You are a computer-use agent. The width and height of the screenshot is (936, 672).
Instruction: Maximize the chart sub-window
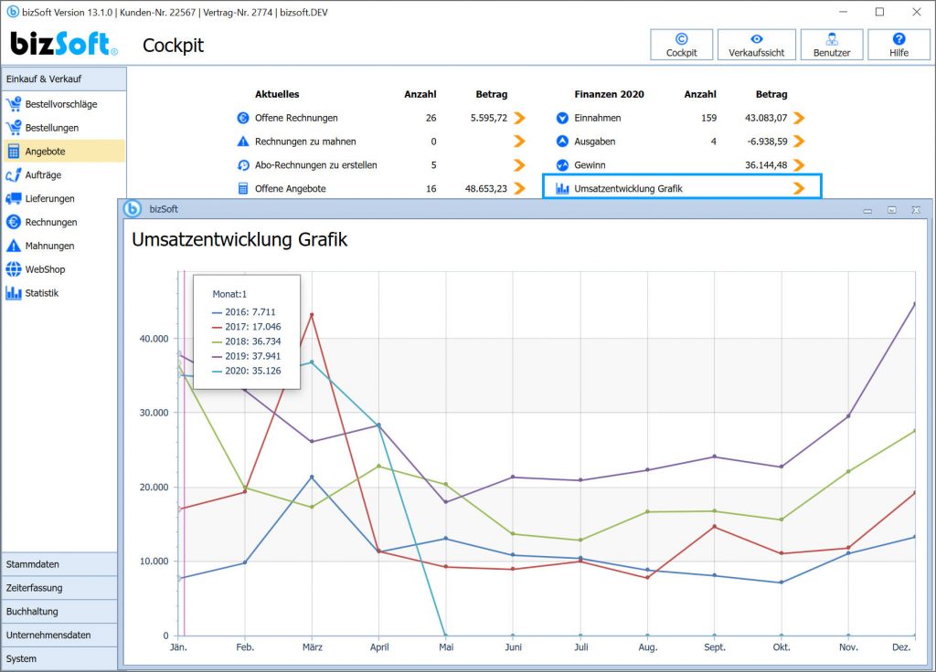point(891,210)
